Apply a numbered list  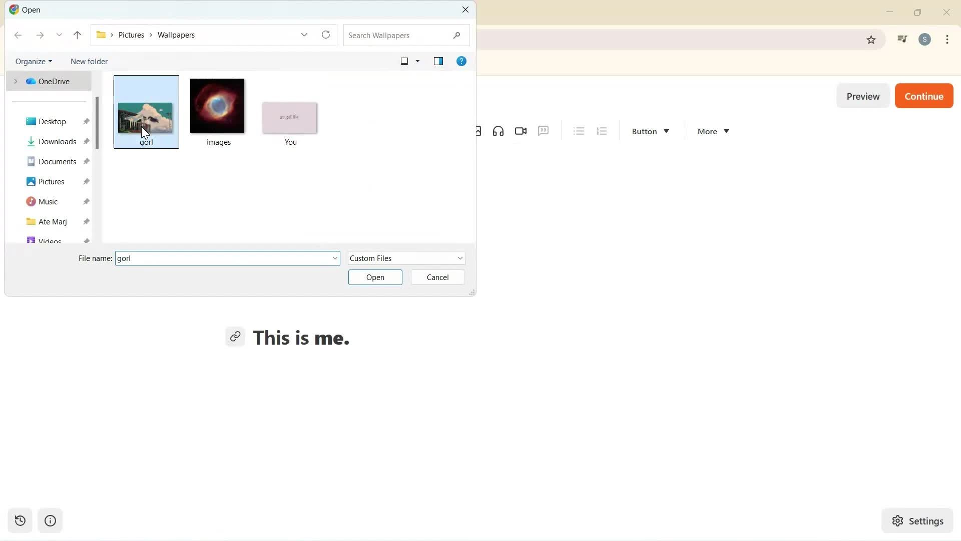[602, 131]
